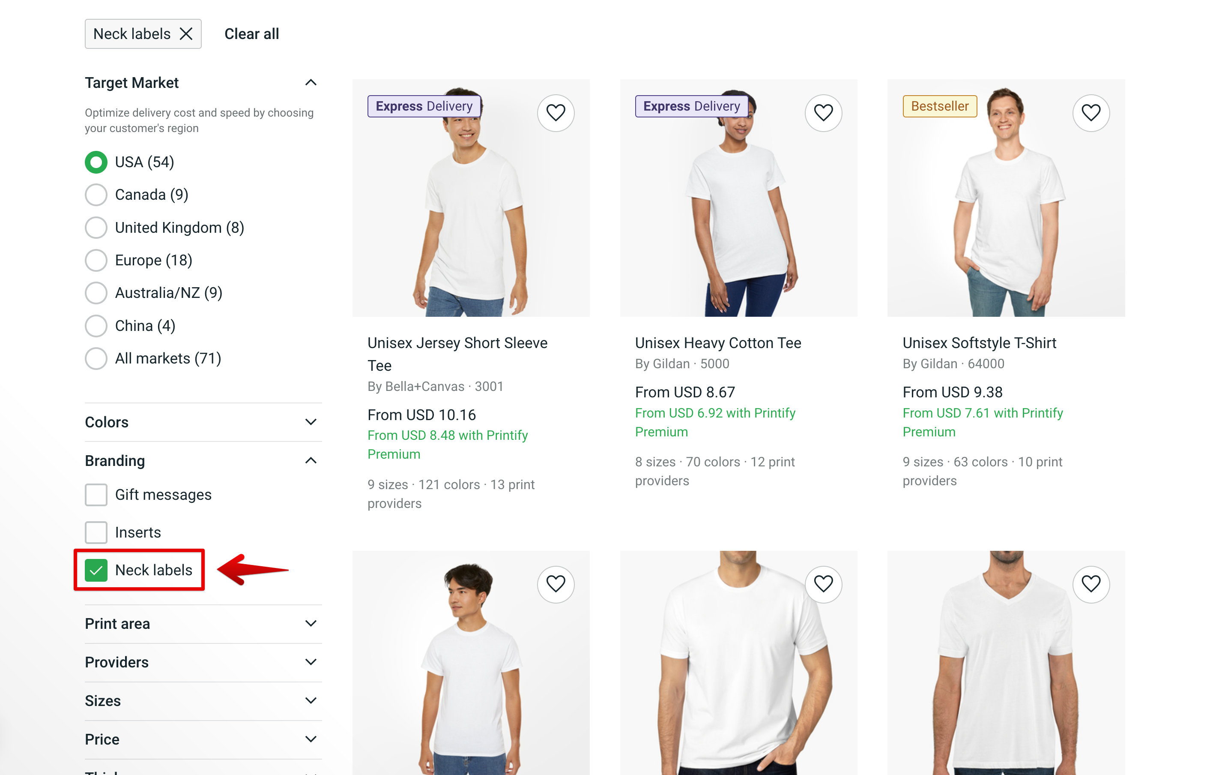Uncheck the Neck labels branding filter
The height and width of the screenshot is (775, 1213).
pos(96,570)
